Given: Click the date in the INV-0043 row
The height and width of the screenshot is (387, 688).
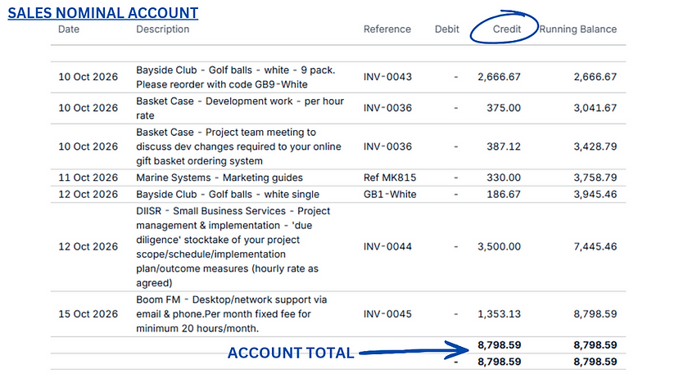Looking at the screenshot, I should click(x=88, y=77).
